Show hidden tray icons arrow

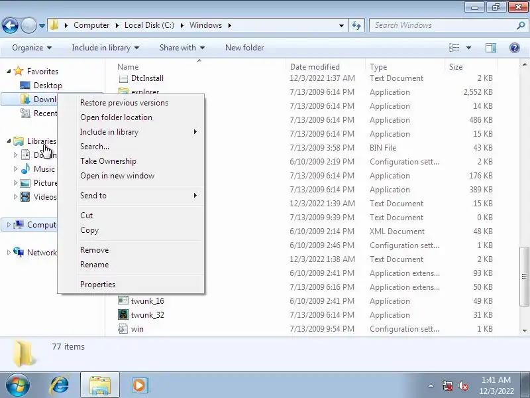point(431,385)
